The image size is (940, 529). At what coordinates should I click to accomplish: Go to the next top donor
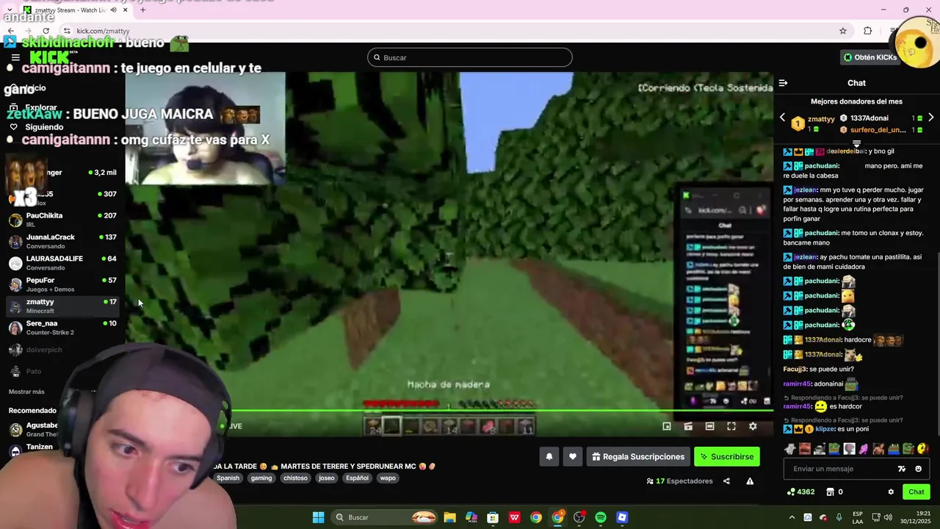click(931, 118)
